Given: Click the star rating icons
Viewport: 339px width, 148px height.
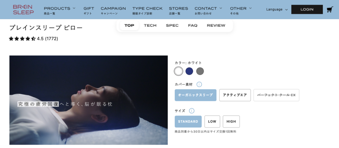Looking at the screenshot, I should (22, 39).
